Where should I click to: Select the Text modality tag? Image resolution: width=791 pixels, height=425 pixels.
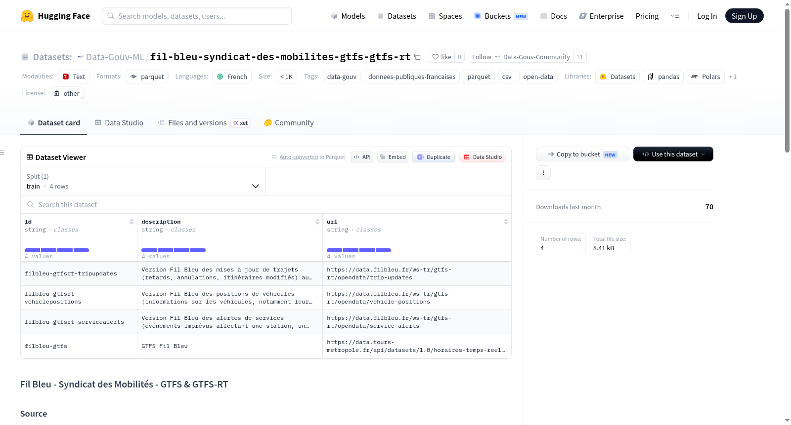(74, 77)
